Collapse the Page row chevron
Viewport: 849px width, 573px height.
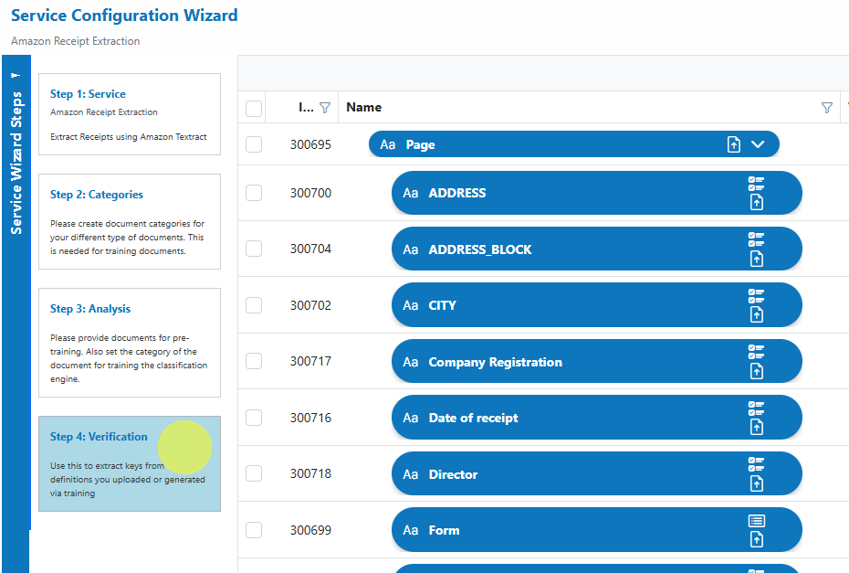pyautogui.click(x=758, y=144)
